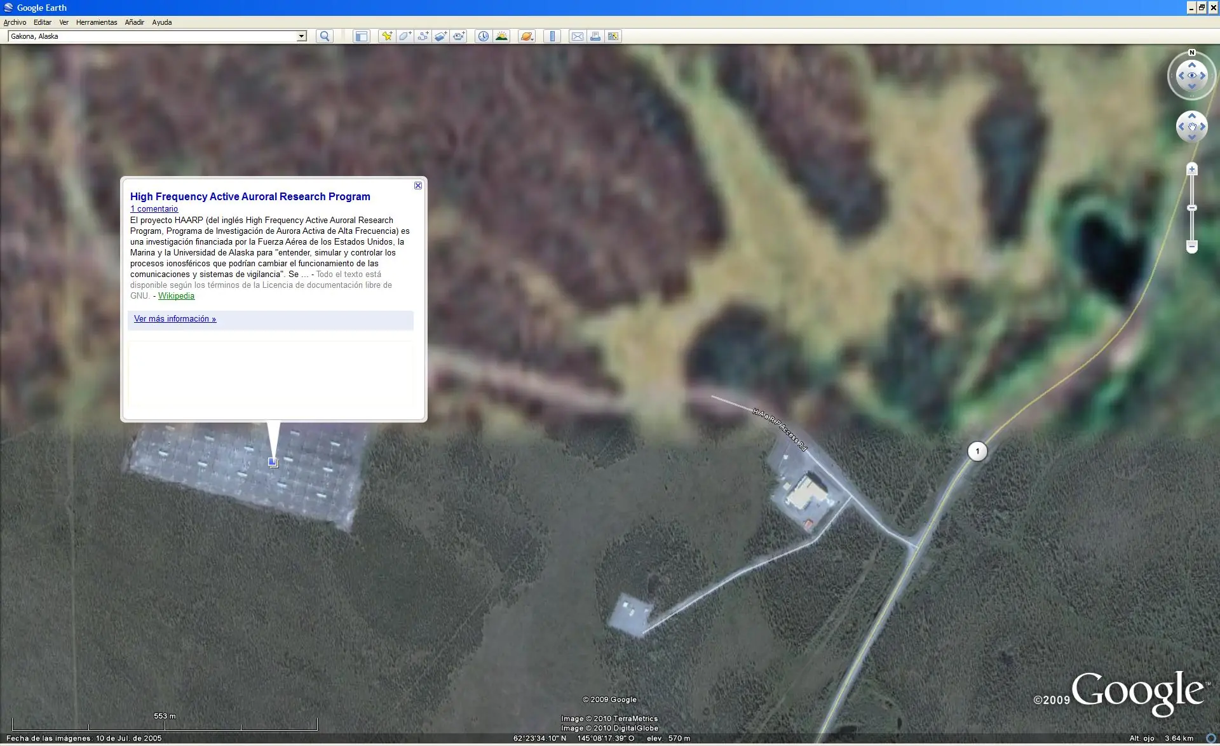
Task: Click 'Ver más información »' link
Action: point(175,319)
